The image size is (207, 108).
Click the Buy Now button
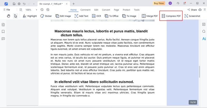[x=159, y=3]
